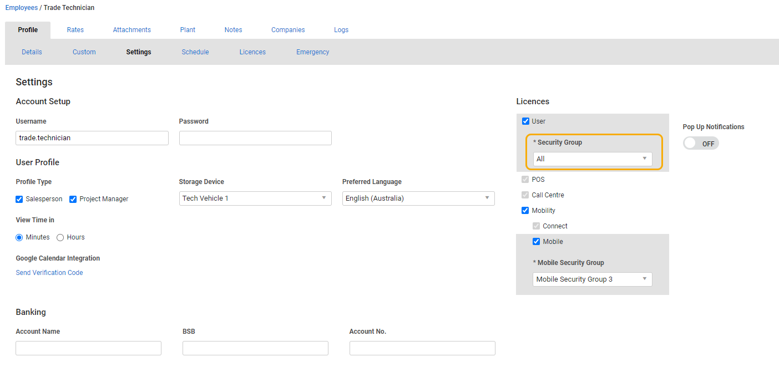Click the BSB input field

255,348
